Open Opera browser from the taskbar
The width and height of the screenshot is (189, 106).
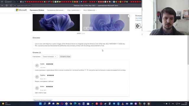[x=62, y=104]
